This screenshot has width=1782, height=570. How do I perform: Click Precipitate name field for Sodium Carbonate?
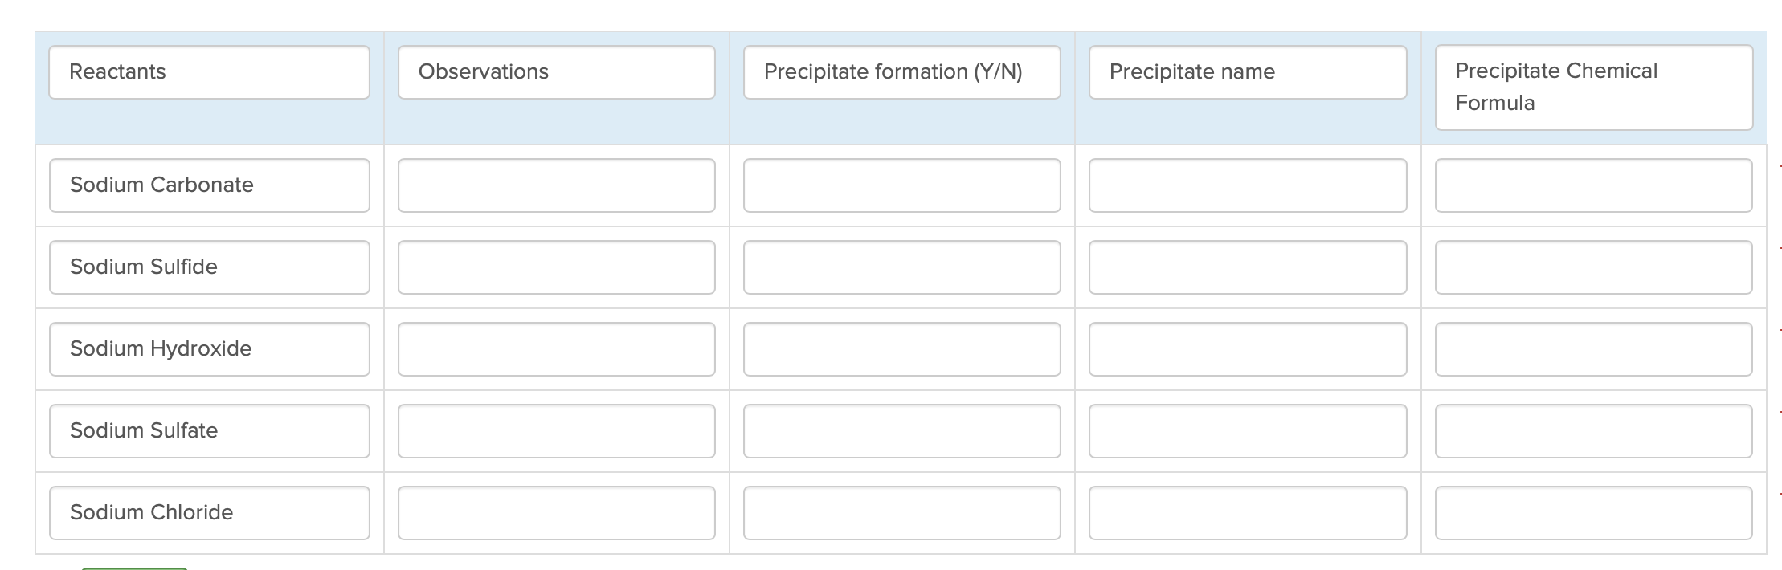(x=1247, y=185)
